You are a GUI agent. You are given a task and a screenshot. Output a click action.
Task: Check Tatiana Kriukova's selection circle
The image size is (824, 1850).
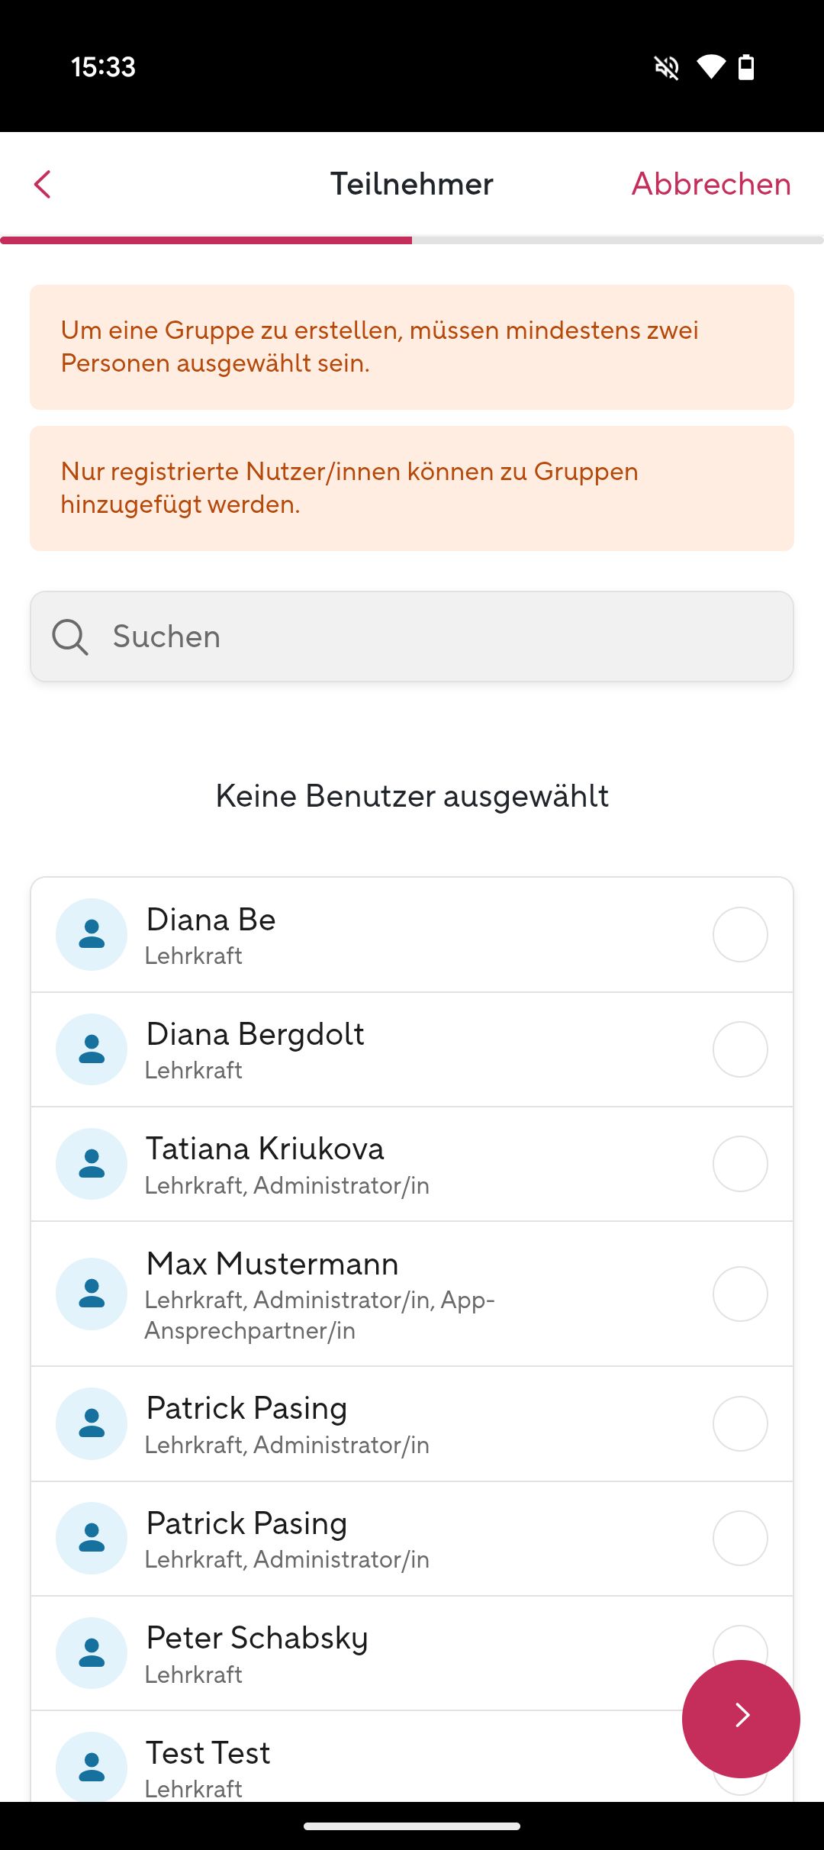(740, 1164)
